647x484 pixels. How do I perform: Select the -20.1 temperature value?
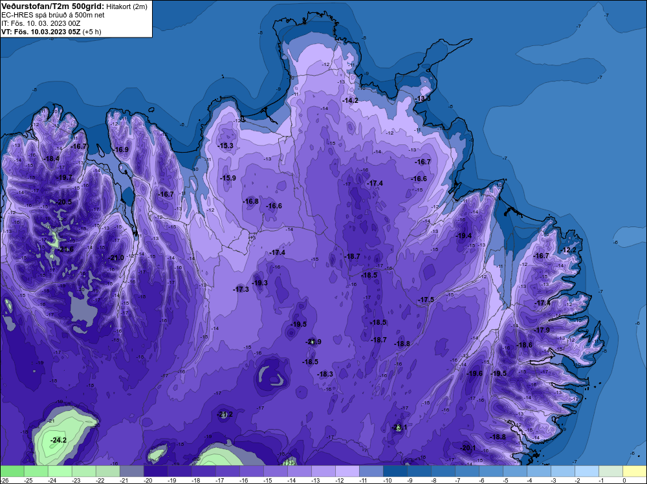[468, 448]
